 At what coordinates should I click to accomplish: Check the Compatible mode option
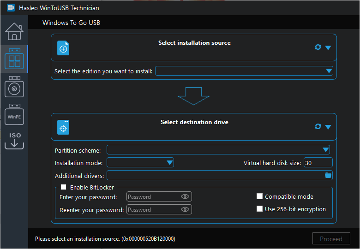pos(260,196)
